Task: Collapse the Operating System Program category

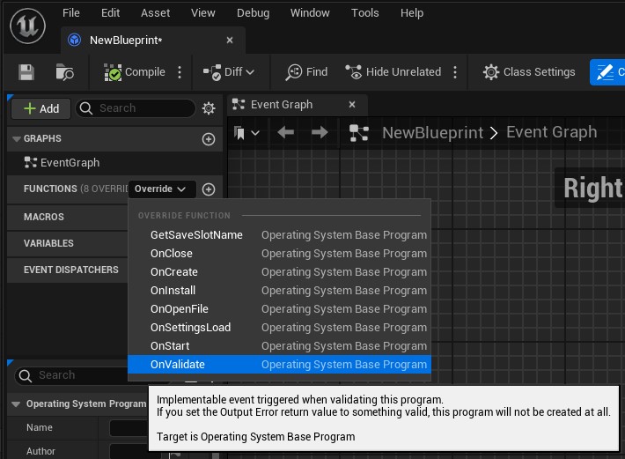Action: (x=16, y=404)
